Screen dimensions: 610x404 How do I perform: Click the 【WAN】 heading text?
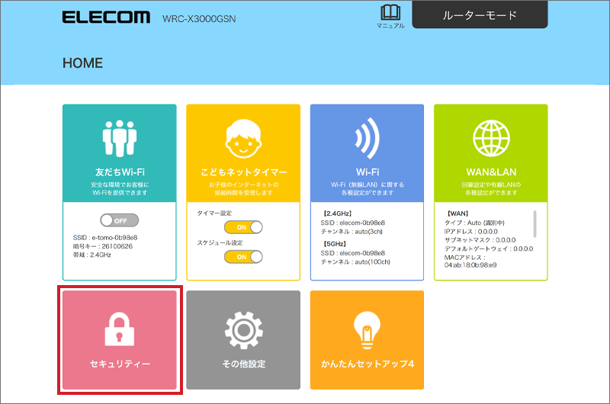point(457,213)
